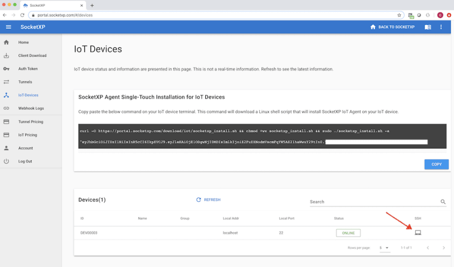The height and width of the screenshot is (267, 454).
Task: Click the ONLINE status badge
Action: 348,233
